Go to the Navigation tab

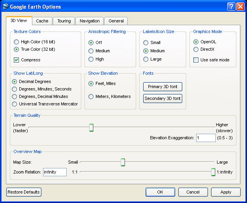tap(90, 21)
